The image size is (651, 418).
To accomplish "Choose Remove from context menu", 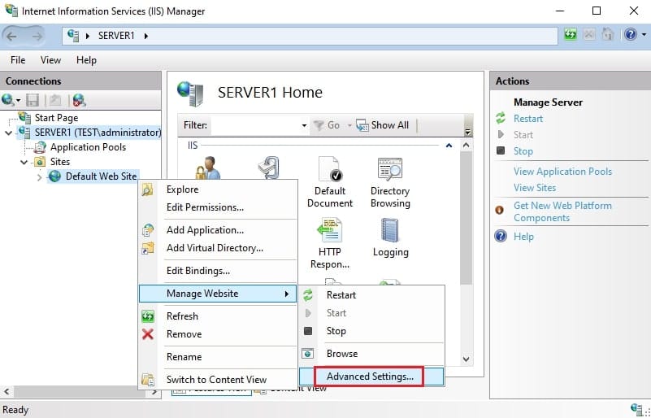I will click(218, 334).
